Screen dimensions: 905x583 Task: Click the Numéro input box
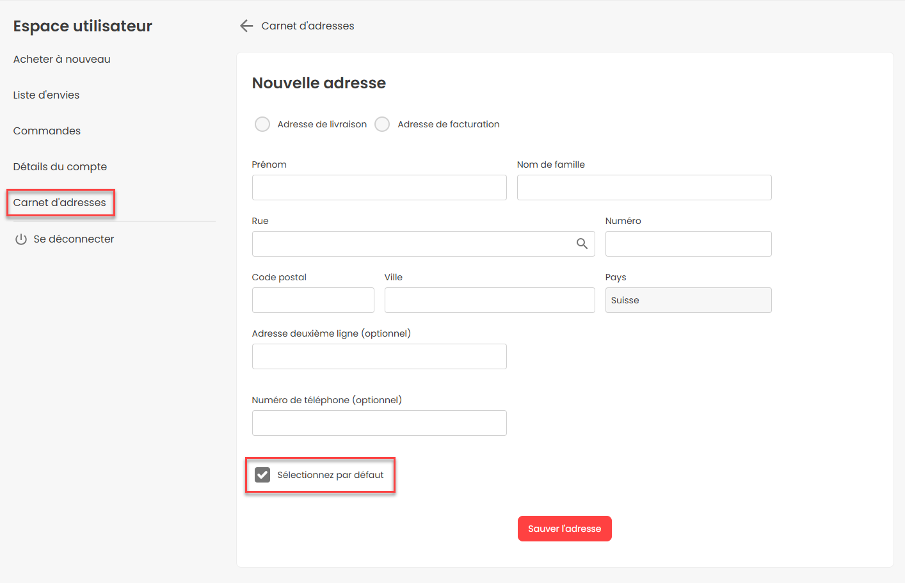tap(688, 244)
